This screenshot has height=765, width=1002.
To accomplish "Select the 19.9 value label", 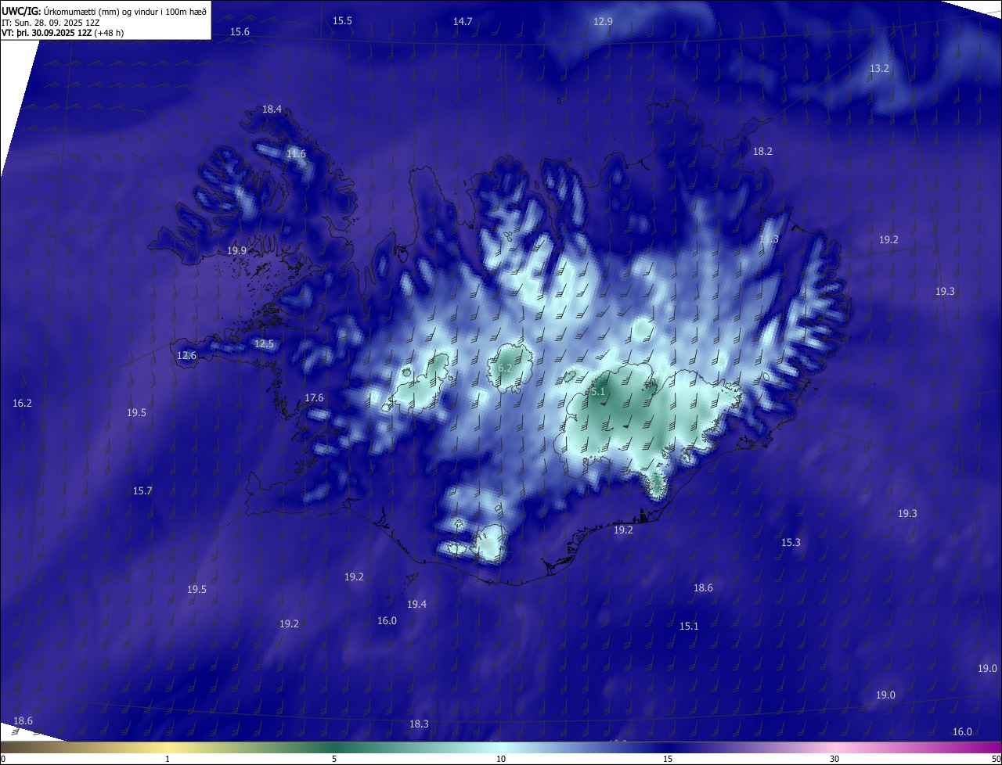I will tap(236, 251).
